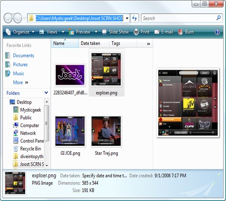Open the Pictures favorite link
The image size is (226, 201).
[20, 64]
